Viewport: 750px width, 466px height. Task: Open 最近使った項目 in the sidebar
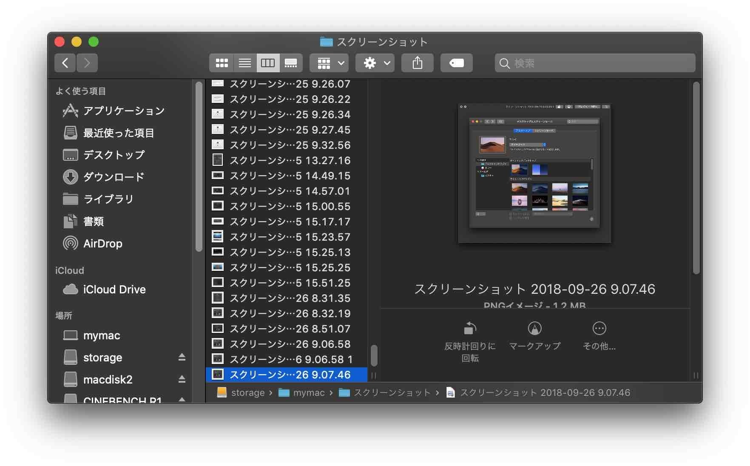(x=108, y=133)
